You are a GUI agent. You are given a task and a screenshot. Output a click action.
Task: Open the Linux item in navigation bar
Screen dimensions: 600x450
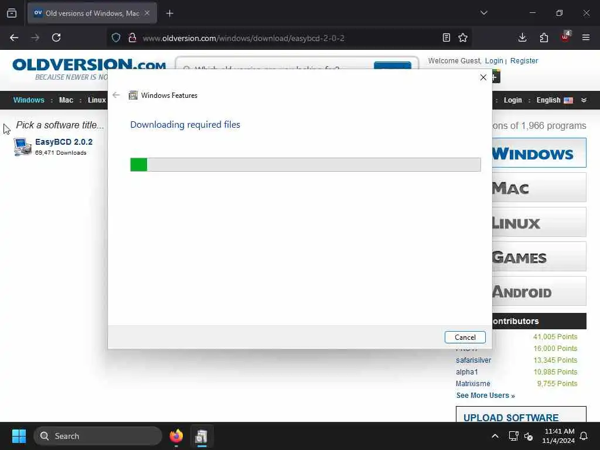click(97, 100)
